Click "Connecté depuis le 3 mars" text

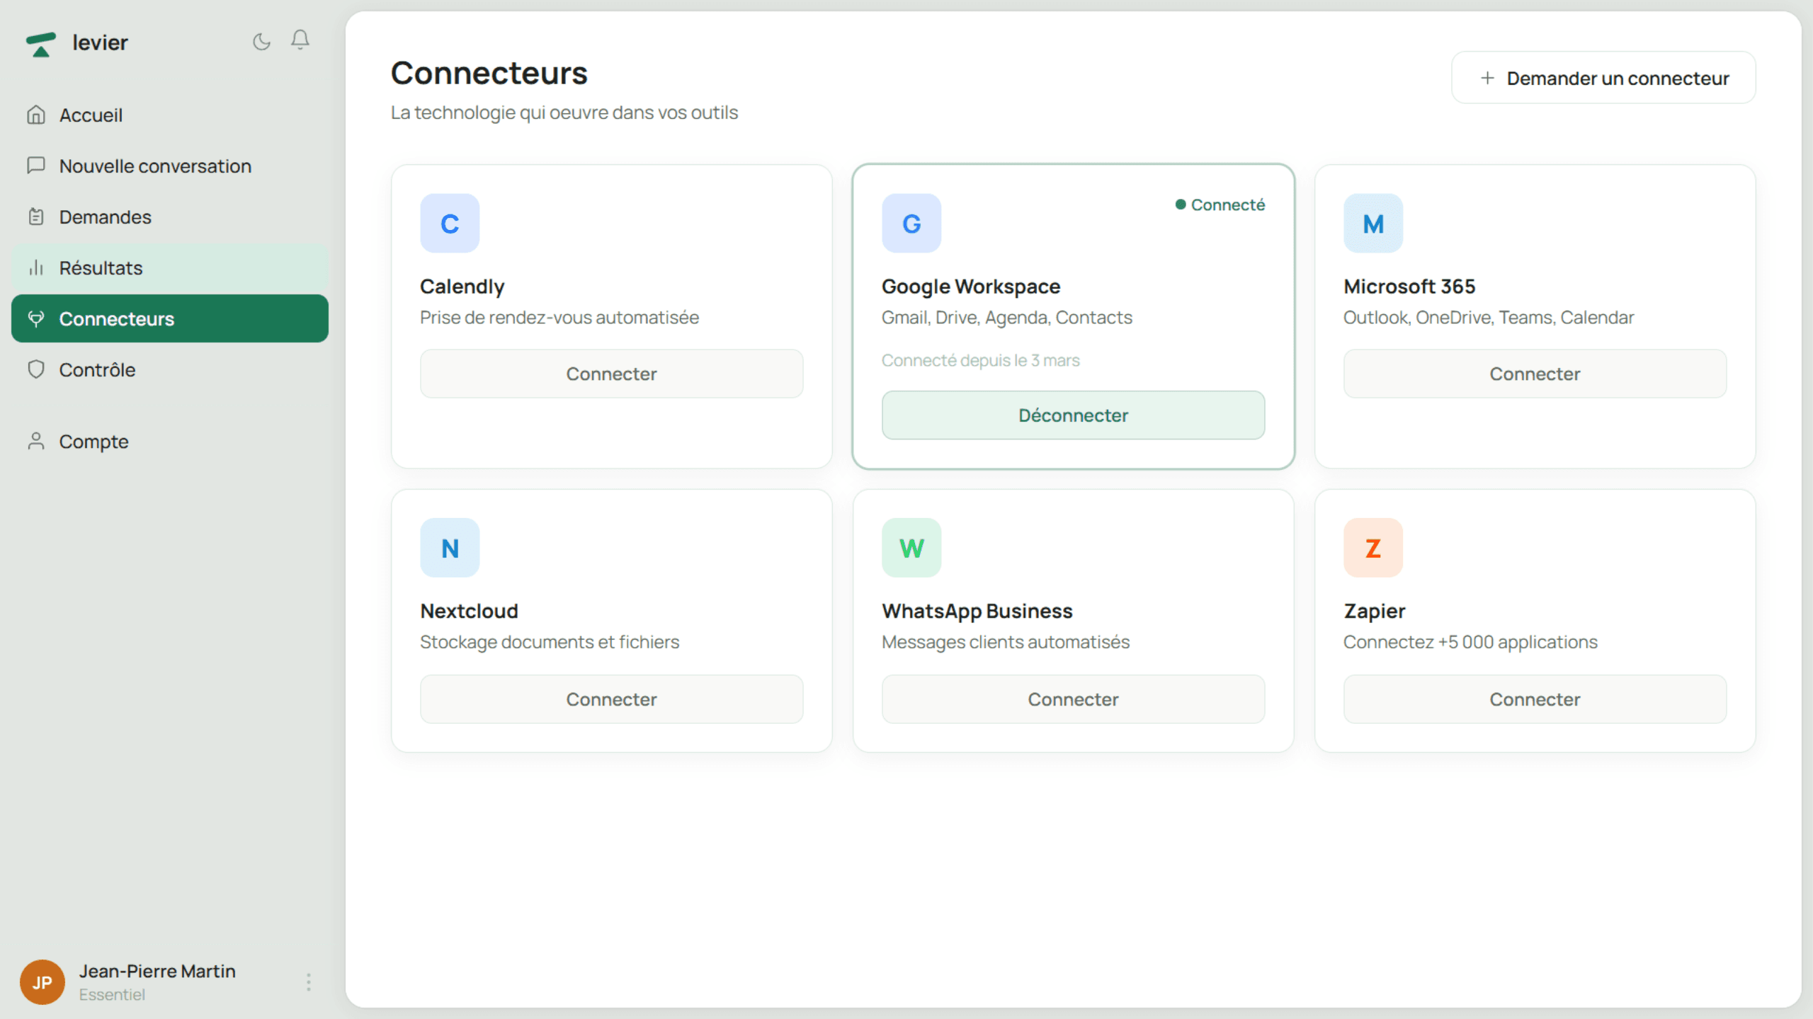(x=981, y=360)
